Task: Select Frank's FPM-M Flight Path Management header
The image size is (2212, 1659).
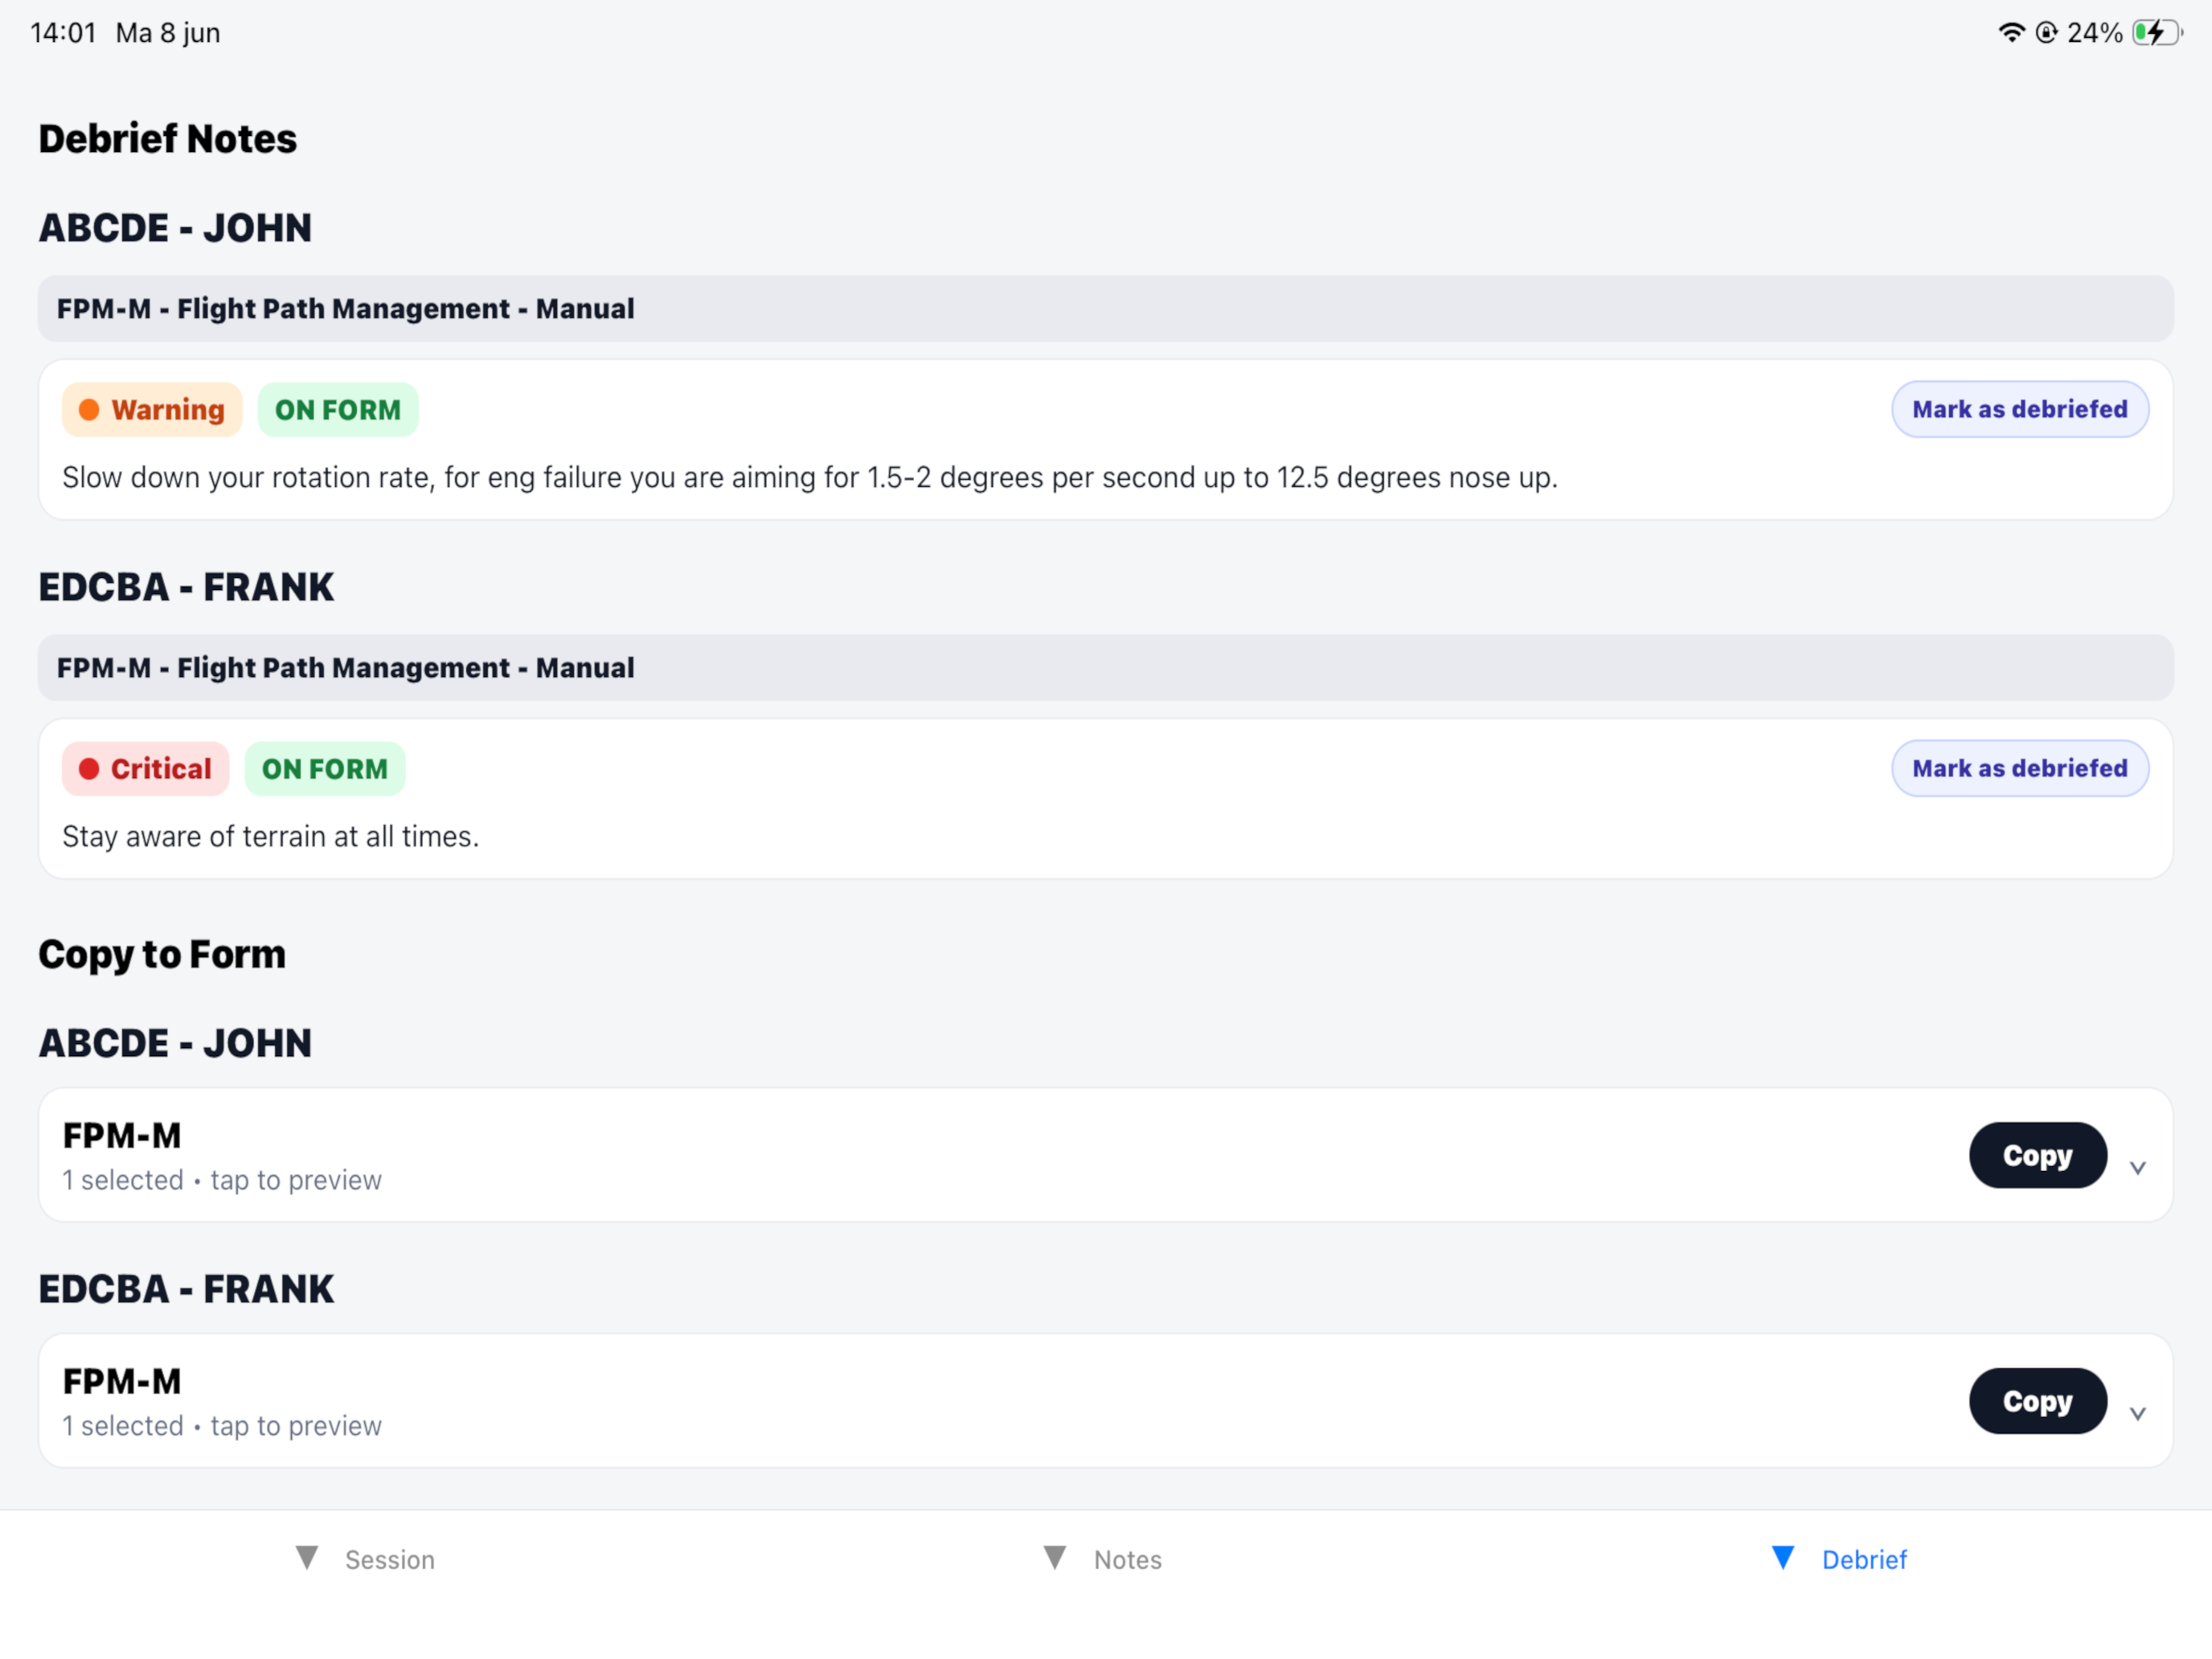Action: (1105, 668)
